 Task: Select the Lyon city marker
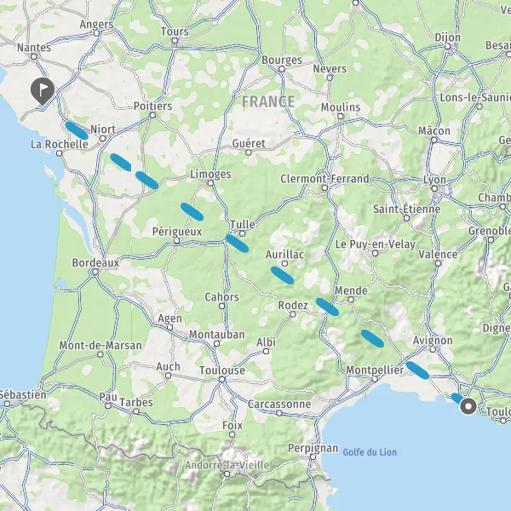pos(434,189)
